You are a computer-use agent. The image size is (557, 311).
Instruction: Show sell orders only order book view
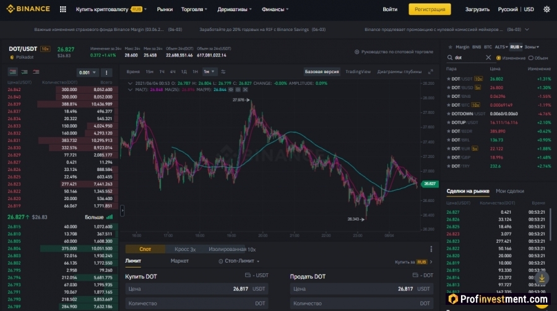[36, 72]
